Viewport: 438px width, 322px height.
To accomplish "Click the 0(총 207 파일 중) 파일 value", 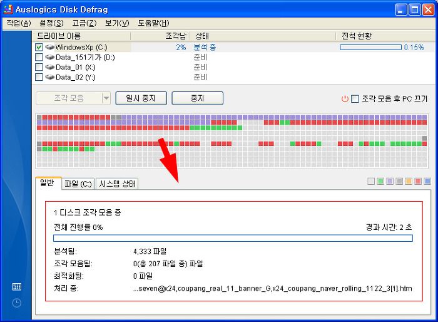I will [x=168, y=264].
